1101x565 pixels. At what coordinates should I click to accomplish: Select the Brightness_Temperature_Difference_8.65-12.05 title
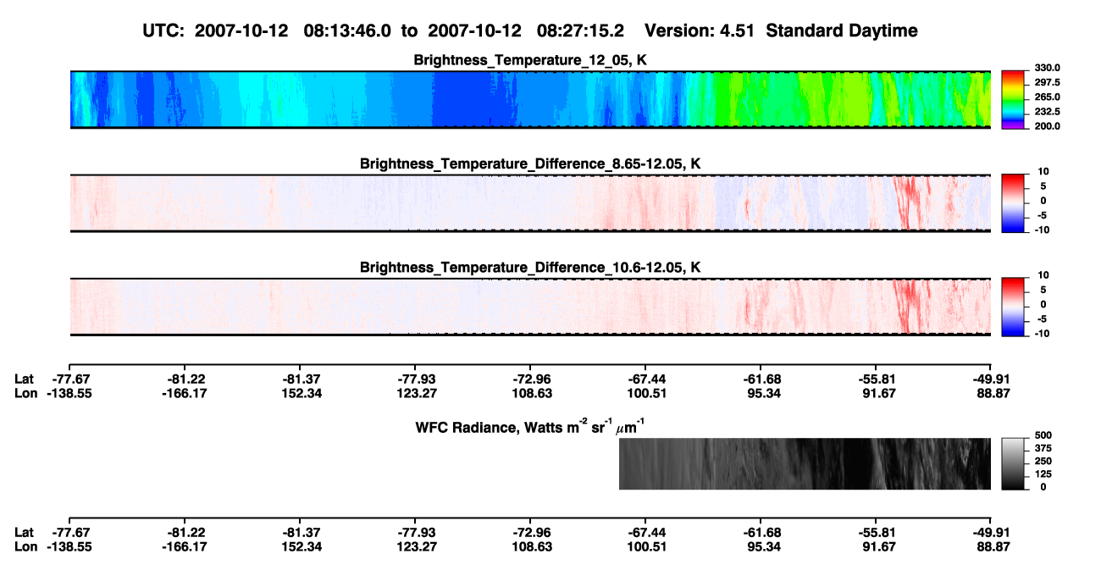tap(530, 163)
